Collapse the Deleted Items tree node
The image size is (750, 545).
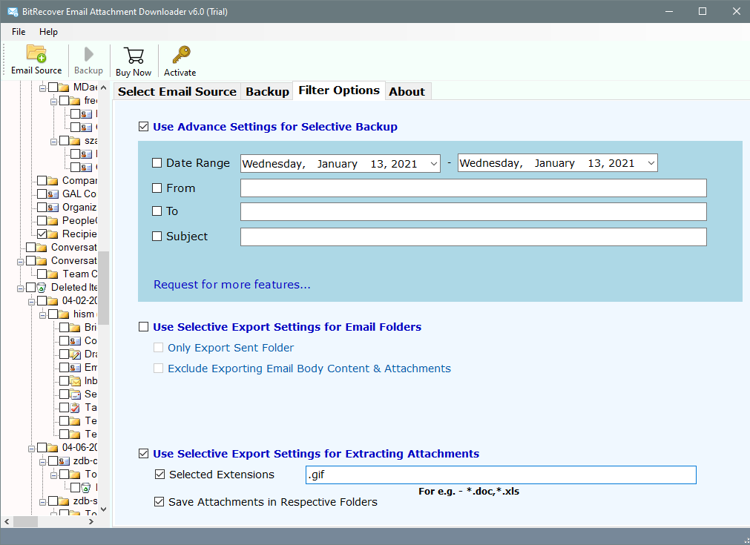click(20, 288)
